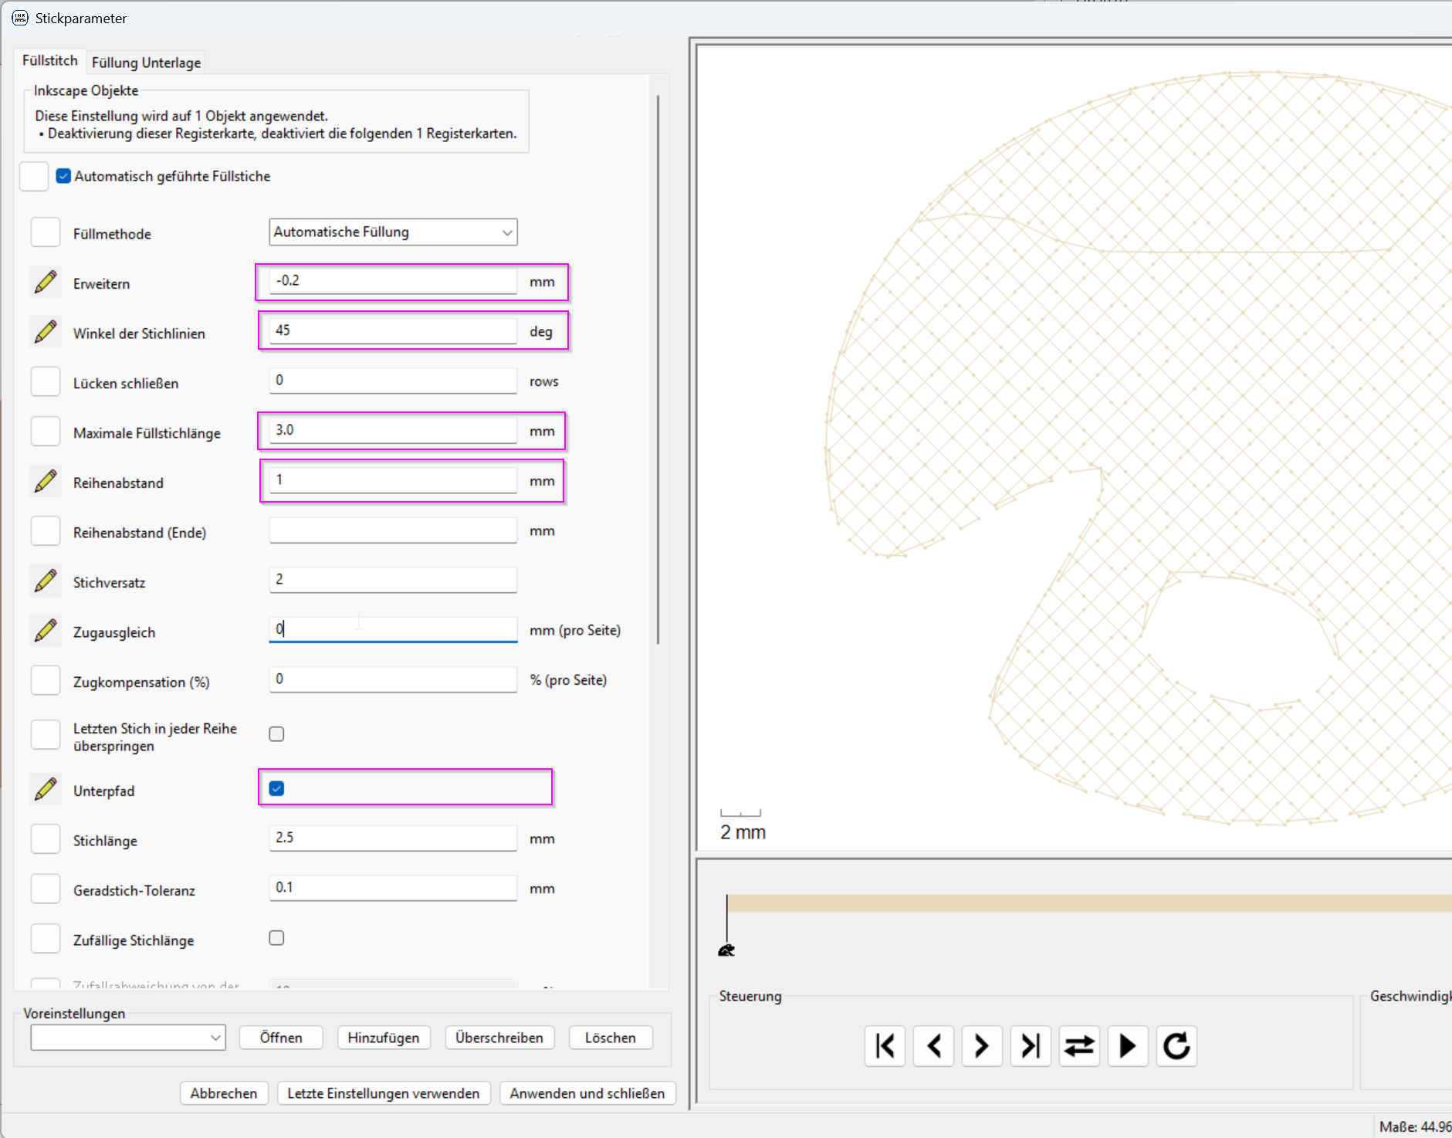Viewport: 1452px width, 1138px height.
Task: Tick the Zufällige Stichlänge checkbox
Action: click(x=276, y=938)
